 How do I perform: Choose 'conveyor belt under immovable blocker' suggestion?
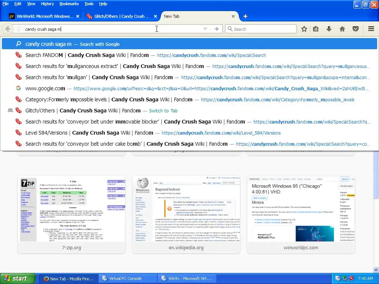coord(189,122)
